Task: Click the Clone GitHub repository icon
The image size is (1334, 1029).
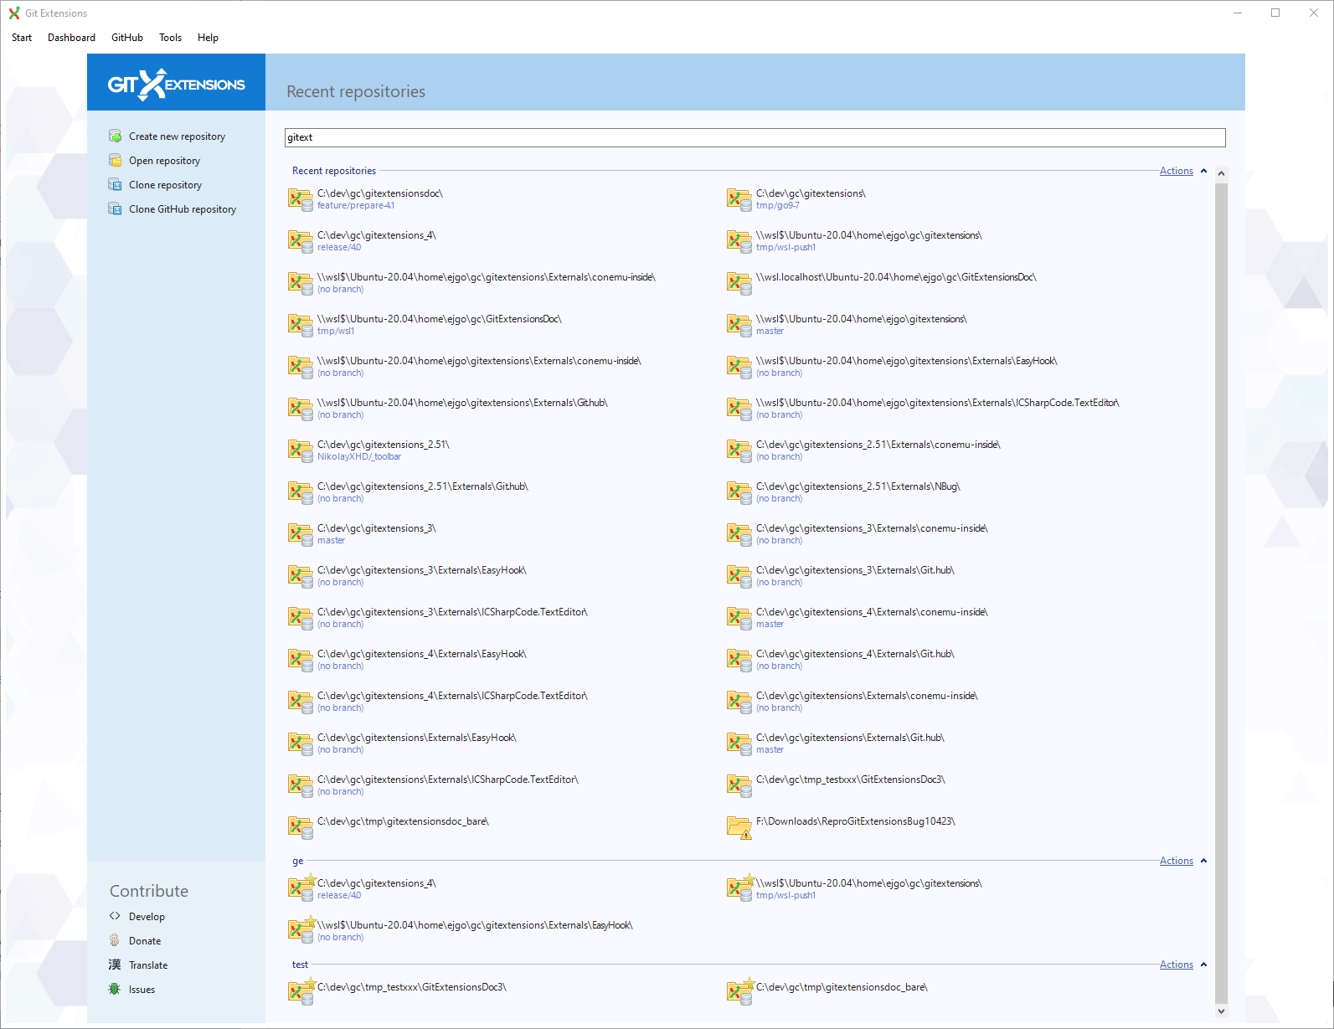Action: [x=115, y=209]
